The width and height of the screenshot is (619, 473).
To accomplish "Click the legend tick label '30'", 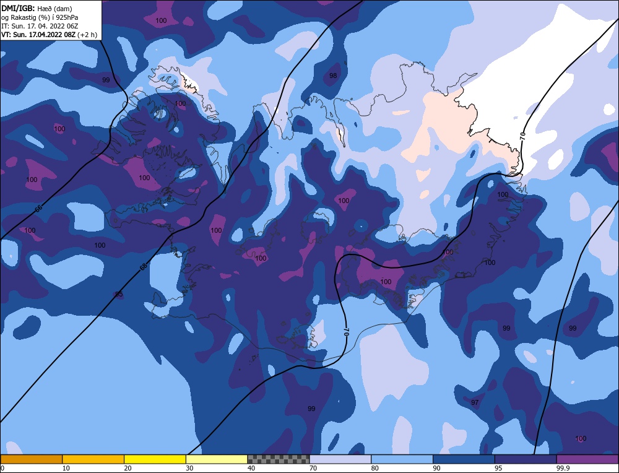I will [189, 468].
